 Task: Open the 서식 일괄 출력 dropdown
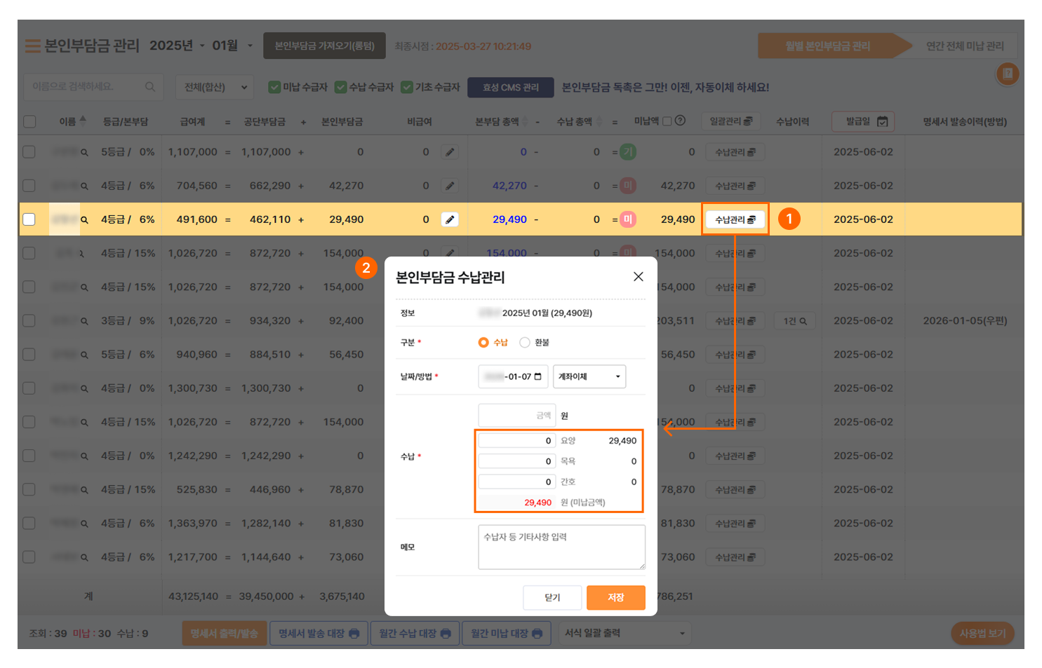pos(624,633)
